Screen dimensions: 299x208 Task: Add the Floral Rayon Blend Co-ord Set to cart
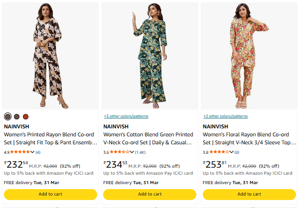point(249,194)
